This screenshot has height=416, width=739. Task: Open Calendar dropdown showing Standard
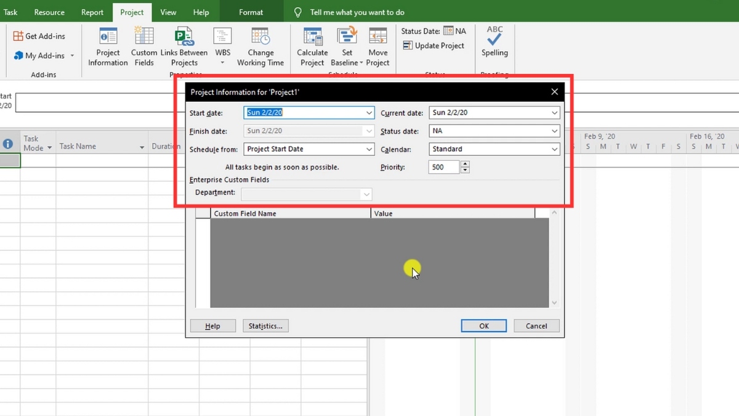[555, 149]
